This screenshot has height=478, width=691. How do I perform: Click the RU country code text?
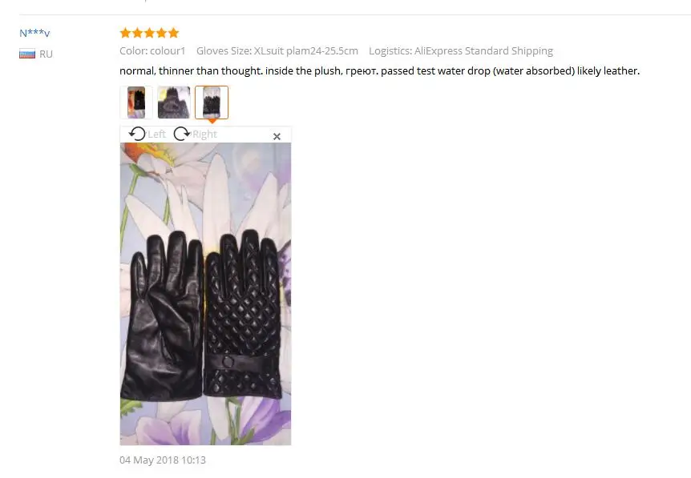coord(46,54)
